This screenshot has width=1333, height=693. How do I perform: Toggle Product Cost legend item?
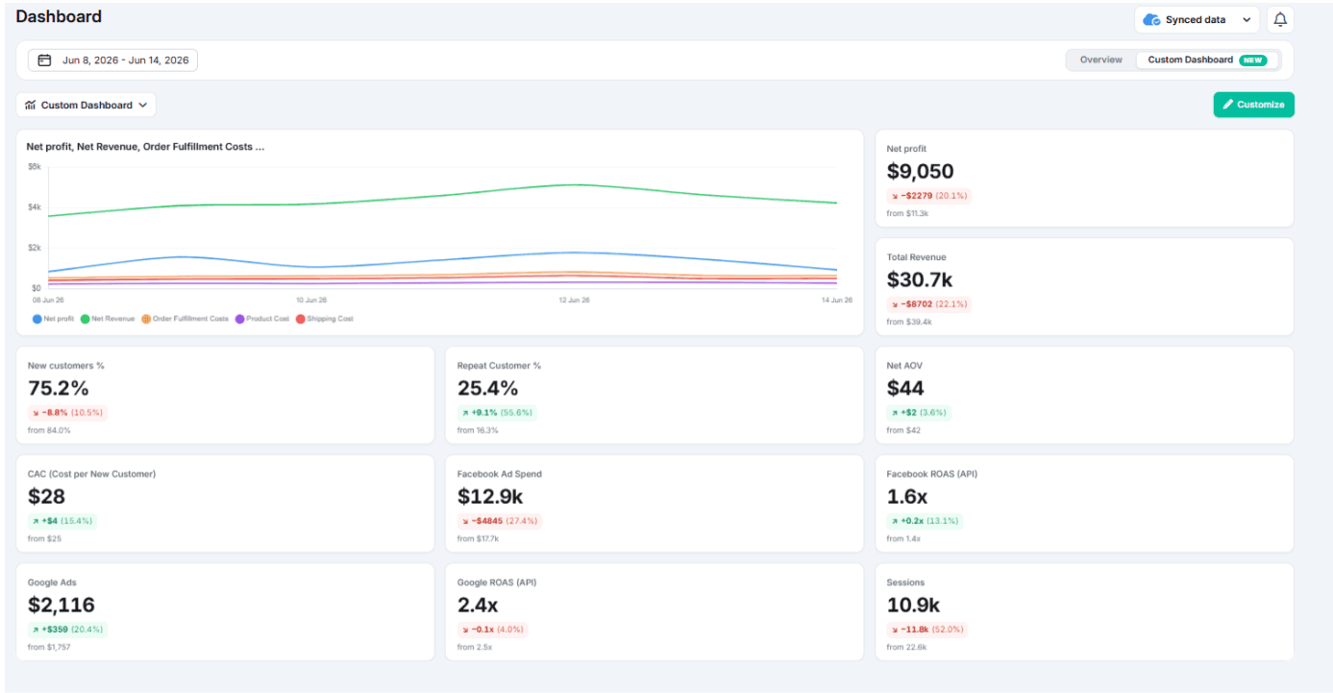(261, 319)
